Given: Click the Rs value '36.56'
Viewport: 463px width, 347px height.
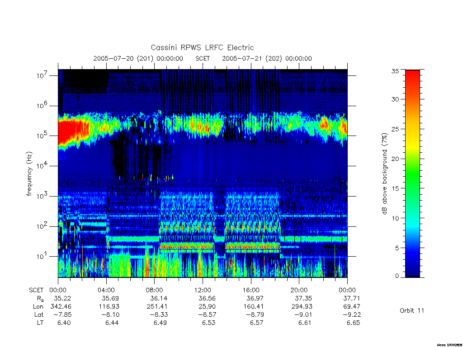Looking at the screenshot, I should click(x=207, y=298).
